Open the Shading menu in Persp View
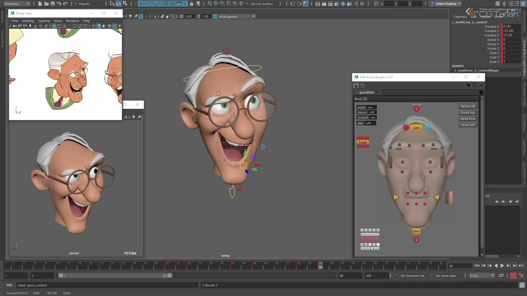The width and height of the screenshot is (527, 296). [28, 21]
